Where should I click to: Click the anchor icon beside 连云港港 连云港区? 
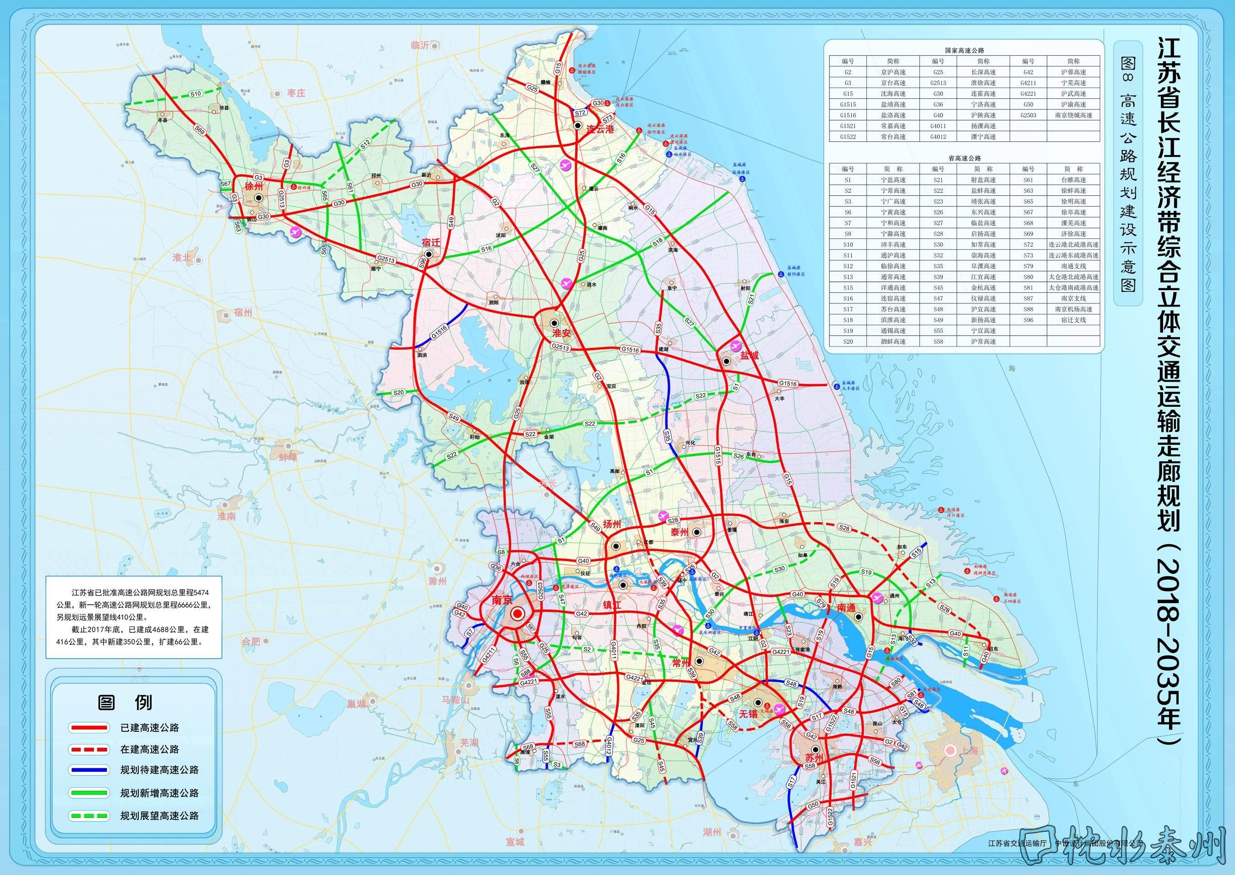pyautogui.click(x=608, y=103)
